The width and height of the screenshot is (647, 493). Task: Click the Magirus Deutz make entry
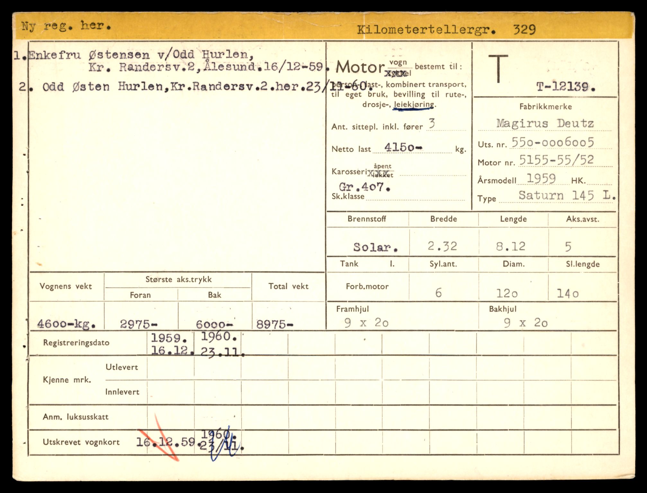point(545,123)
